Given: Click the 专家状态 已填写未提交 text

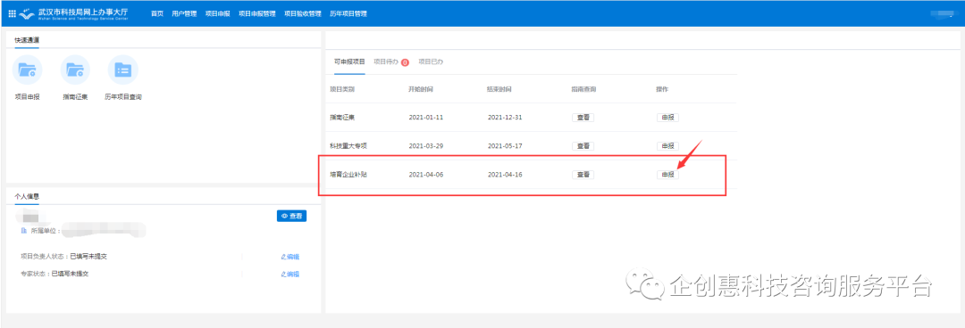Looking at the screenshot, I should (x=70, y=274).
